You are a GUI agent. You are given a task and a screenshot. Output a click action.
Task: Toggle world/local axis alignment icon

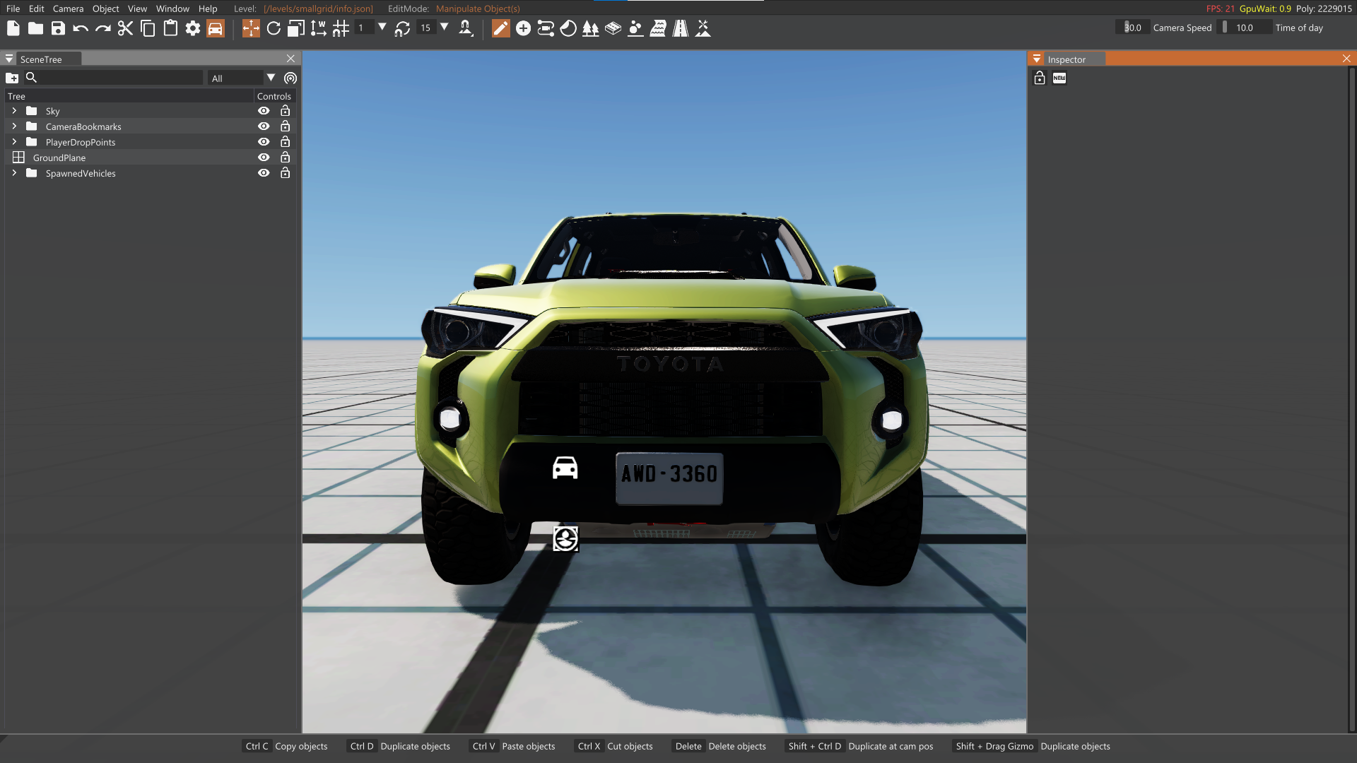(319, 28)
